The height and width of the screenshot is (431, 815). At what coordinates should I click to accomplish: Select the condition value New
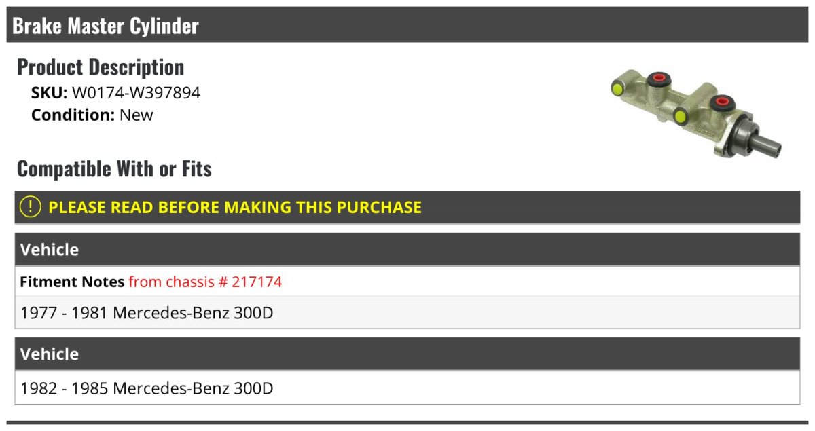tap(137, 115)
